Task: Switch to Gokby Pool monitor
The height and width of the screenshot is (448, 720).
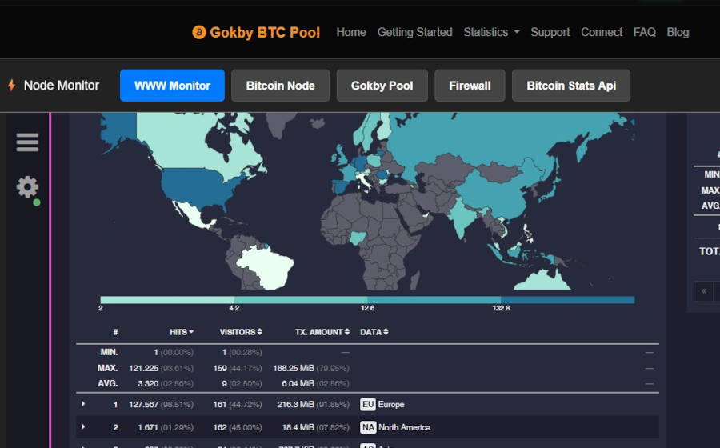Action: 382,86
